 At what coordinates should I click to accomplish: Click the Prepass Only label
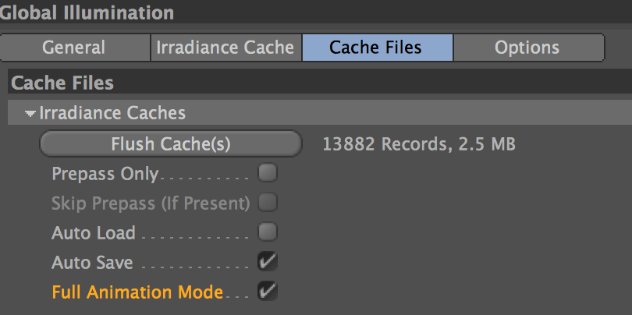pos(105,174)
